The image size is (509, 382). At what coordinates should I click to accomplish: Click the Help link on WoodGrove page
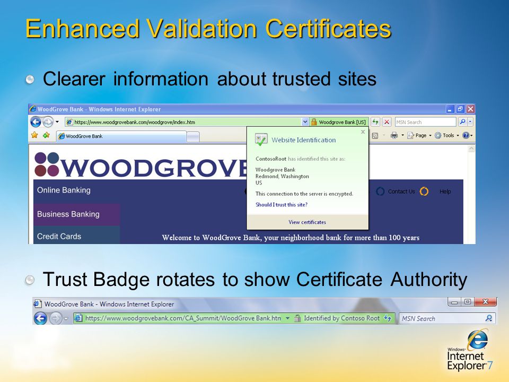[x=445, y=192]
